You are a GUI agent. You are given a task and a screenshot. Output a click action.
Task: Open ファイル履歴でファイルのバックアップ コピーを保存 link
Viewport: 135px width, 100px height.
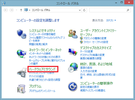tap(47, 39)
